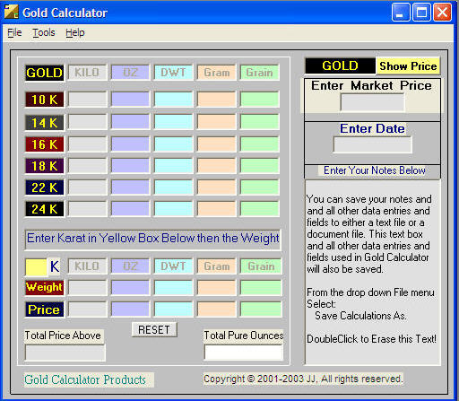The width and height of the screenshot is (459, 401).
Task: Click the Weight row Grain field
Action: pyautogui.click(x=261, y=288)
